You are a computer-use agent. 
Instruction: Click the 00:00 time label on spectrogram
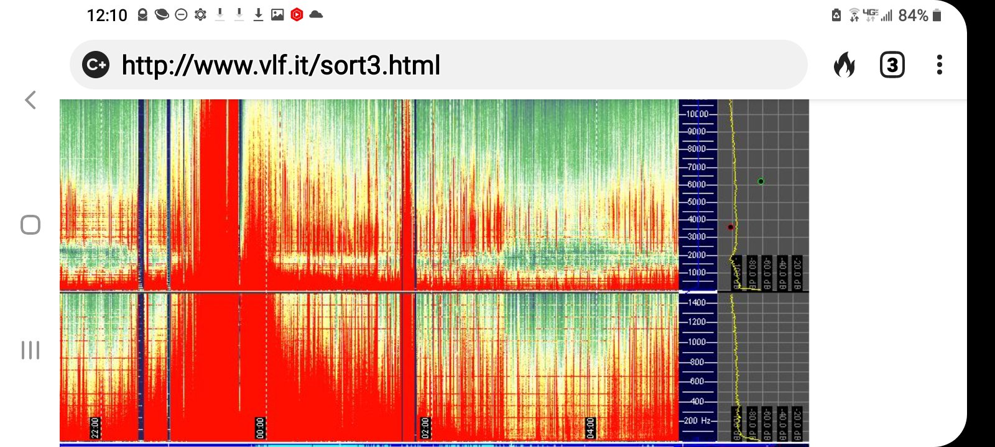(261, 428)
